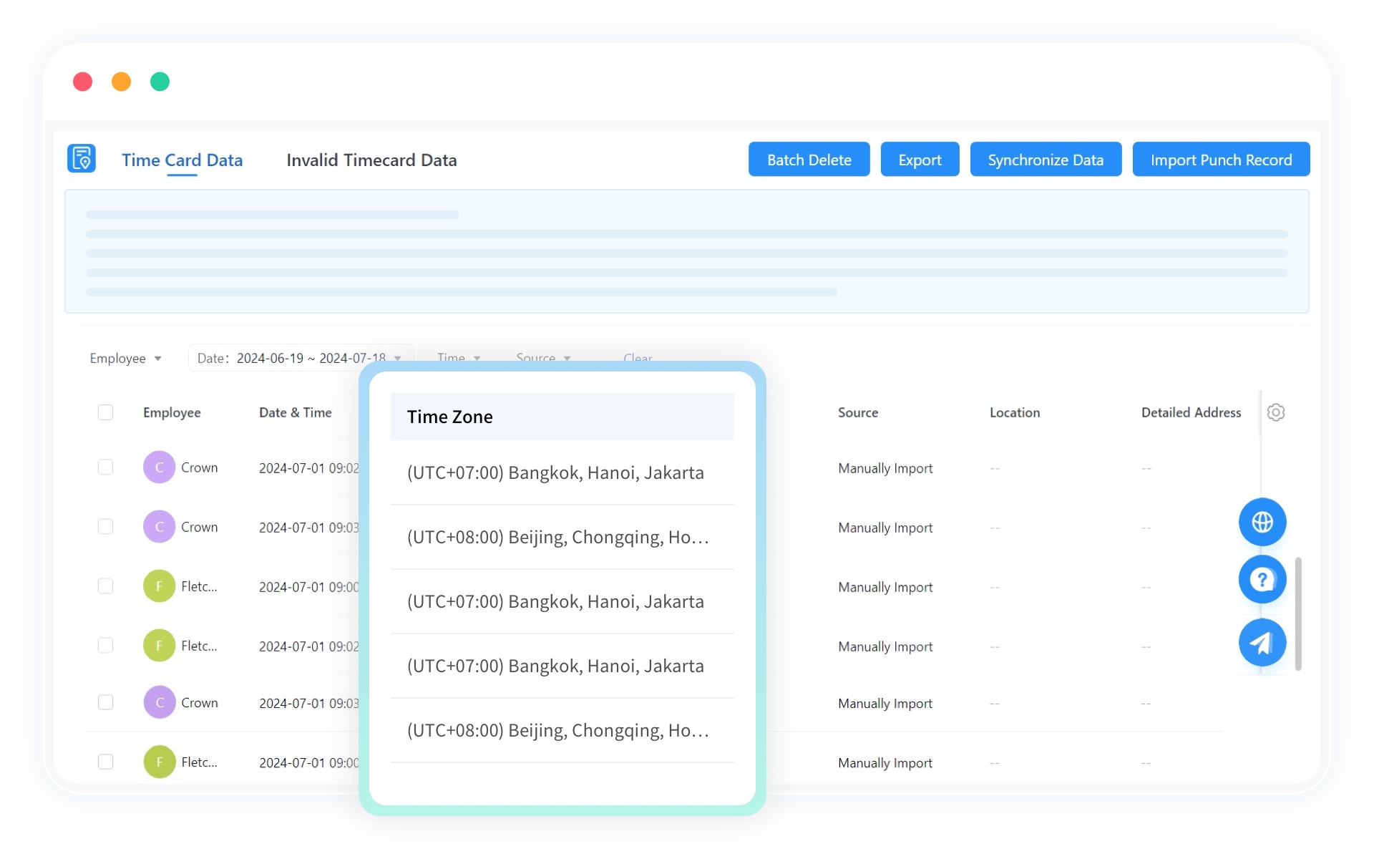Expand the Employee filter dropdown
1374x859 pixels.
(125, 358)
